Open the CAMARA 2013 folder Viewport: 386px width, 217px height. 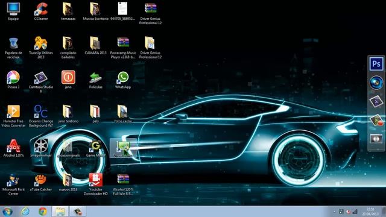point(95,46)
